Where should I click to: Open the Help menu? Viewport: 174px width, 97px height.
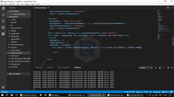pyautogui.click(x=38, y=4)
